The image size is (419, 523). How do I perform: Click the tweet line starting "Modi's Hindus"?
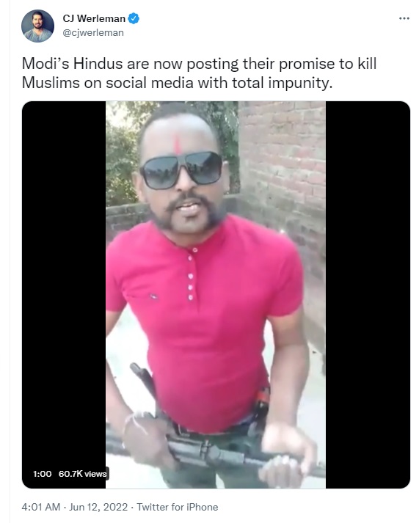pyautogui.click(x=199, y=64)
